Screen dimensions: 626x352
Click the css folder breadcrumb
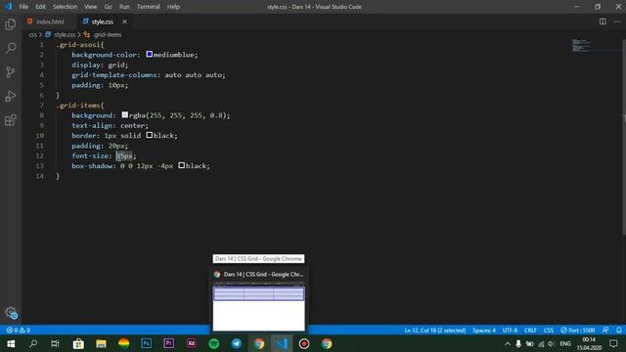click(32, 35)
